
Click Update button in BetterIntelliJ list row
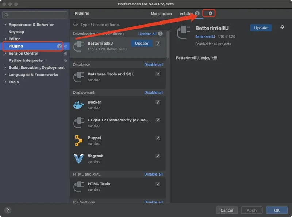click(142, 43)
